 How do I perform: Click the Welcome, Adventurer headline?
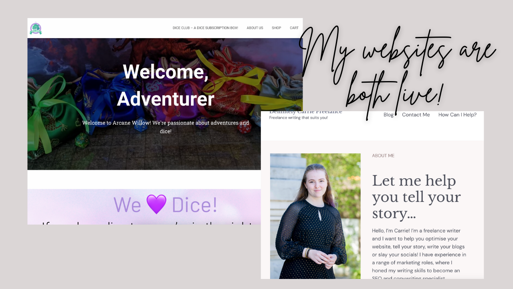click(x=166, y=85)
